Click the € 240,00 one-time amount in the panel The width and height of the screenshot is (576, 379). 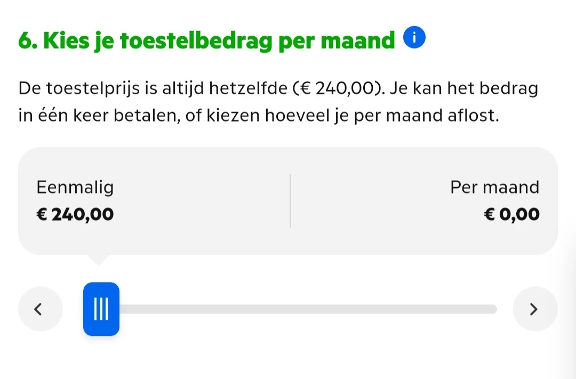click(75, 214)
